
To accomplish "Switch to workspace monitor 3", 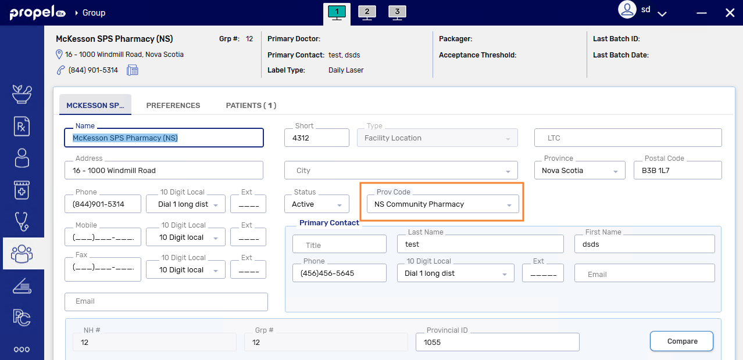I will tap(396, 12).
